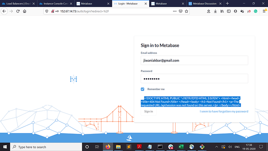
Task: Open the Firefox account avatar icon
Action: 235,11
